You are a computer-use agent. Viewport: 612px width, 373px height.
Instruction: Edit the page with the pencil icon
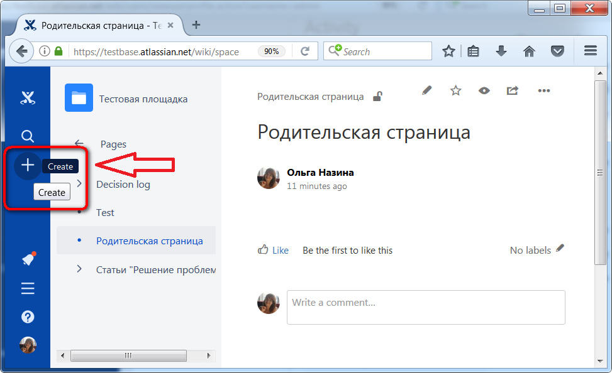pyautogui.click(x=426, y=90)
